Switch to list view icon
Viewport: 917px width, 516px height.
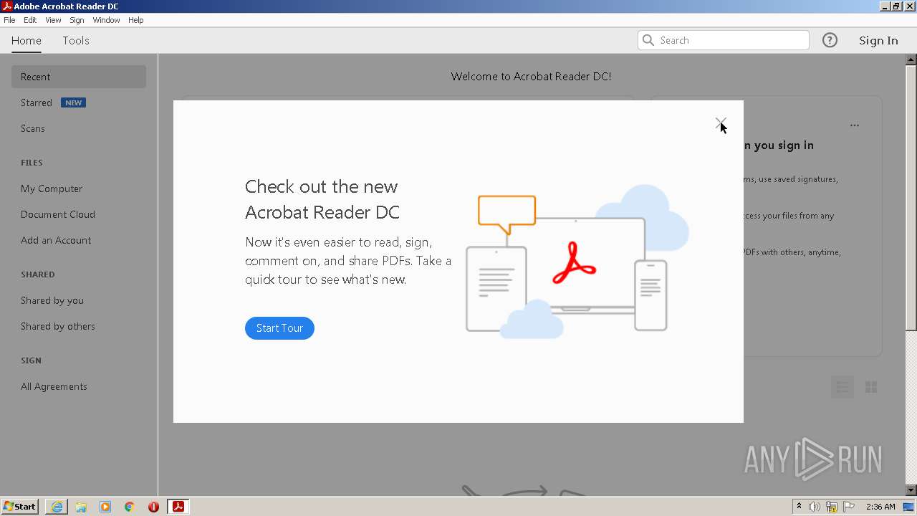[x=842, y=387]
